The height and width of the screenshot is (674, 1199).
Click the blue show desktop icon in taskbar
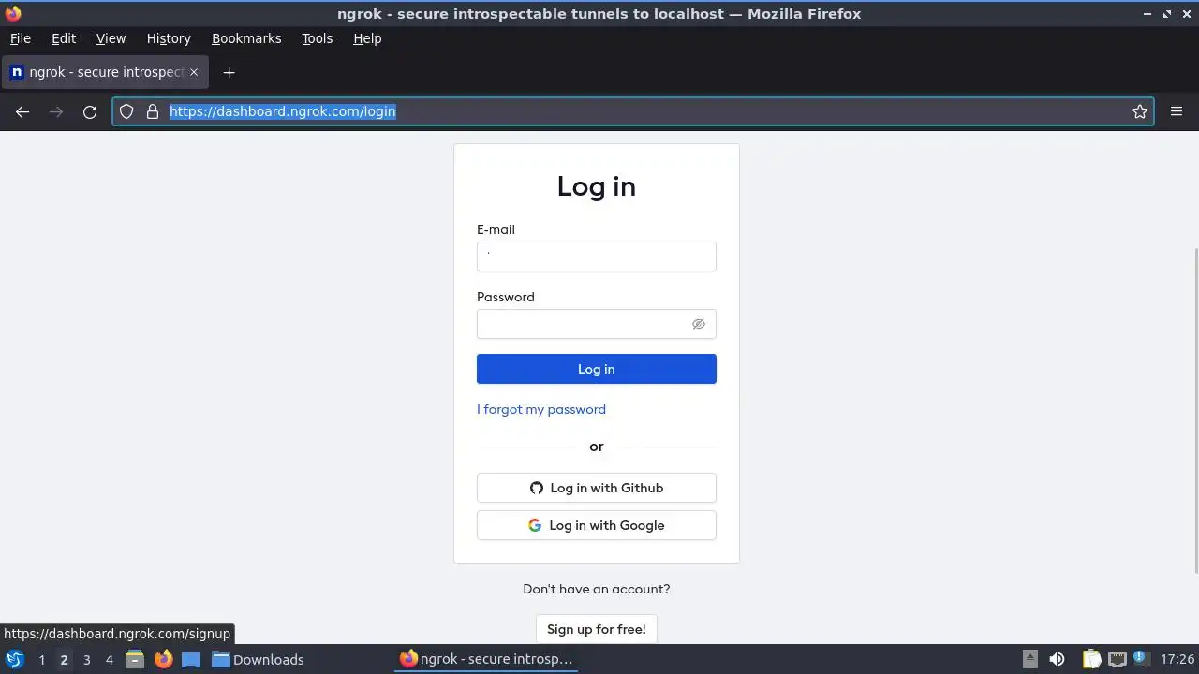tap(191, 659)
